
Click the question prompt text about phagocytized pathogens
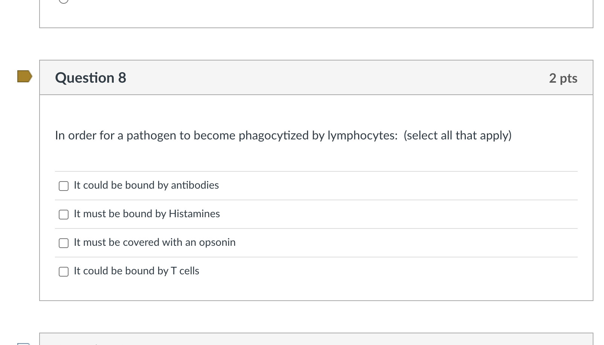pyautogui.click(x=283, y=135)
